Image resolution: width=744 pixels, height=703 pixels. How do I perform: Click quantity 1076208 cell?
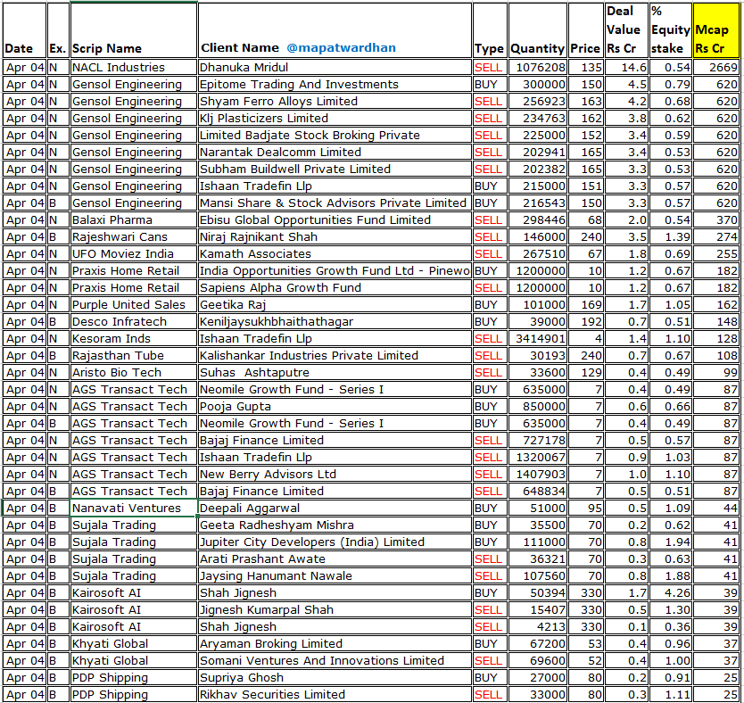click(x=538, y=68)
